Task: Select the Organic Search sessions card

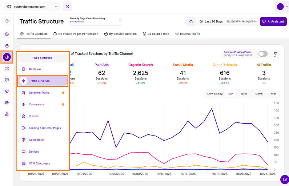Action: tap(141, 73)
